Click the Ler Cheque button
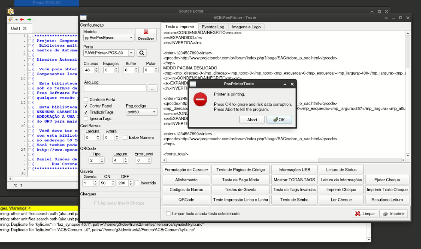This screenshot has width=421, height=249. 341,200
